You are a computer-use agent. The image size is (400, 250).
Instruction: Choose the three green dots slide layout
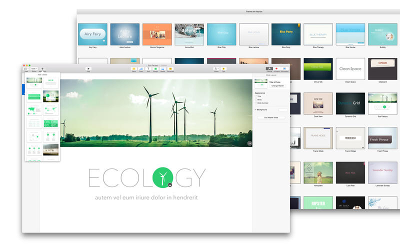(51, 83)
